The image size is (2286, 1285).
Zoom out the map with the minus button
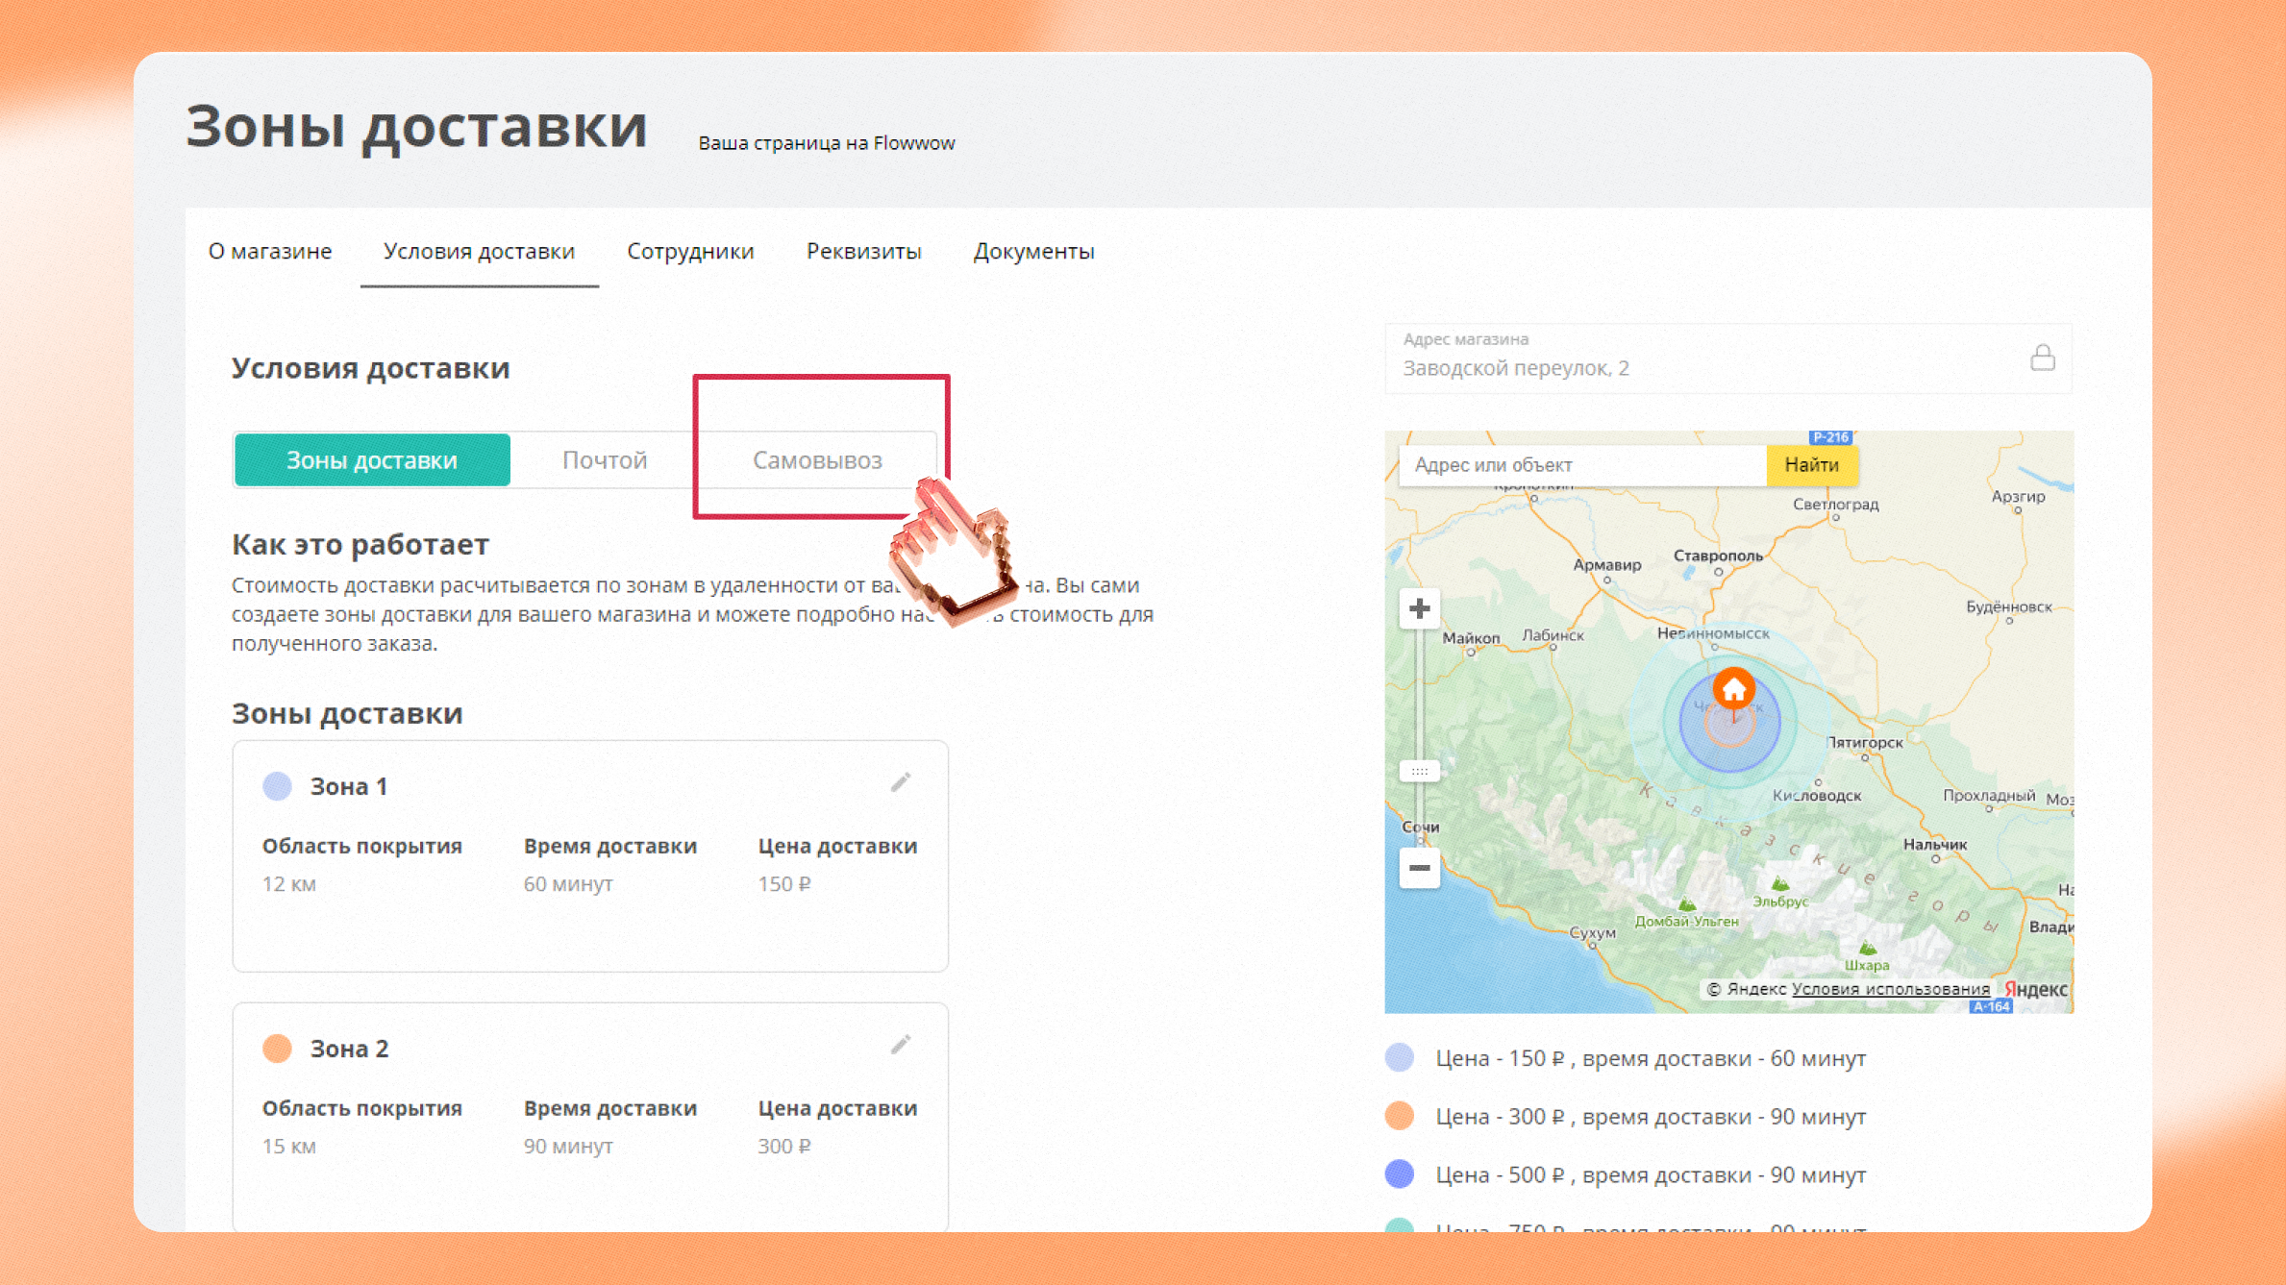coord(1419,868)
